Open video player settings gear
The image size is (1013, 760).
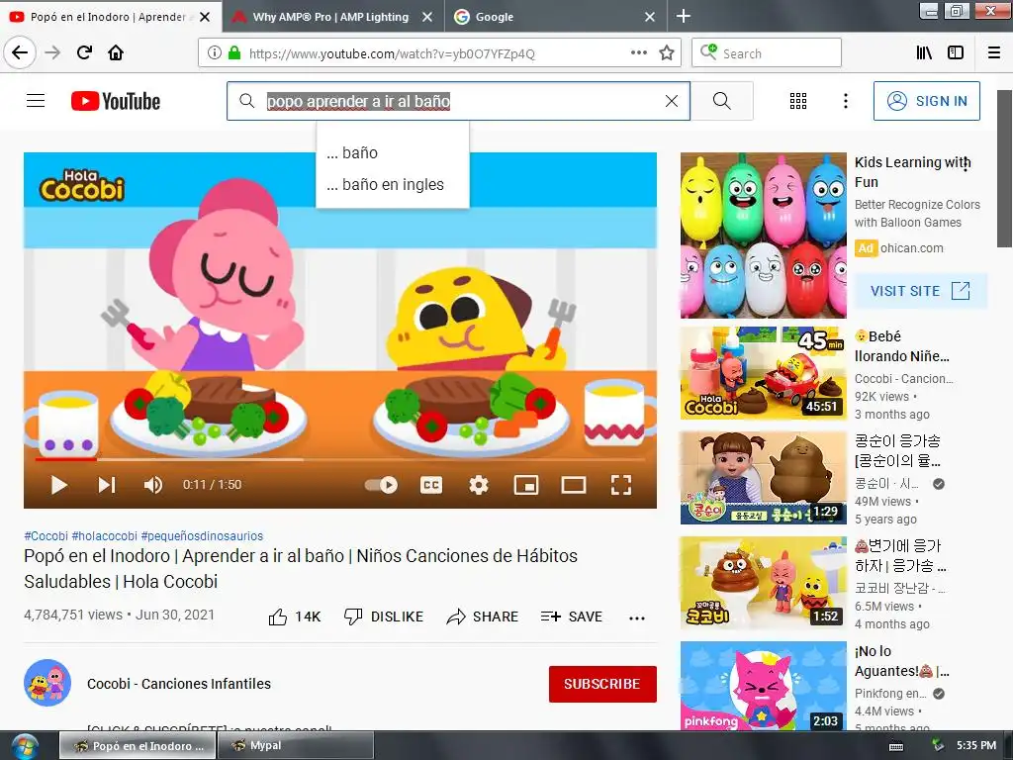point(479,485)
